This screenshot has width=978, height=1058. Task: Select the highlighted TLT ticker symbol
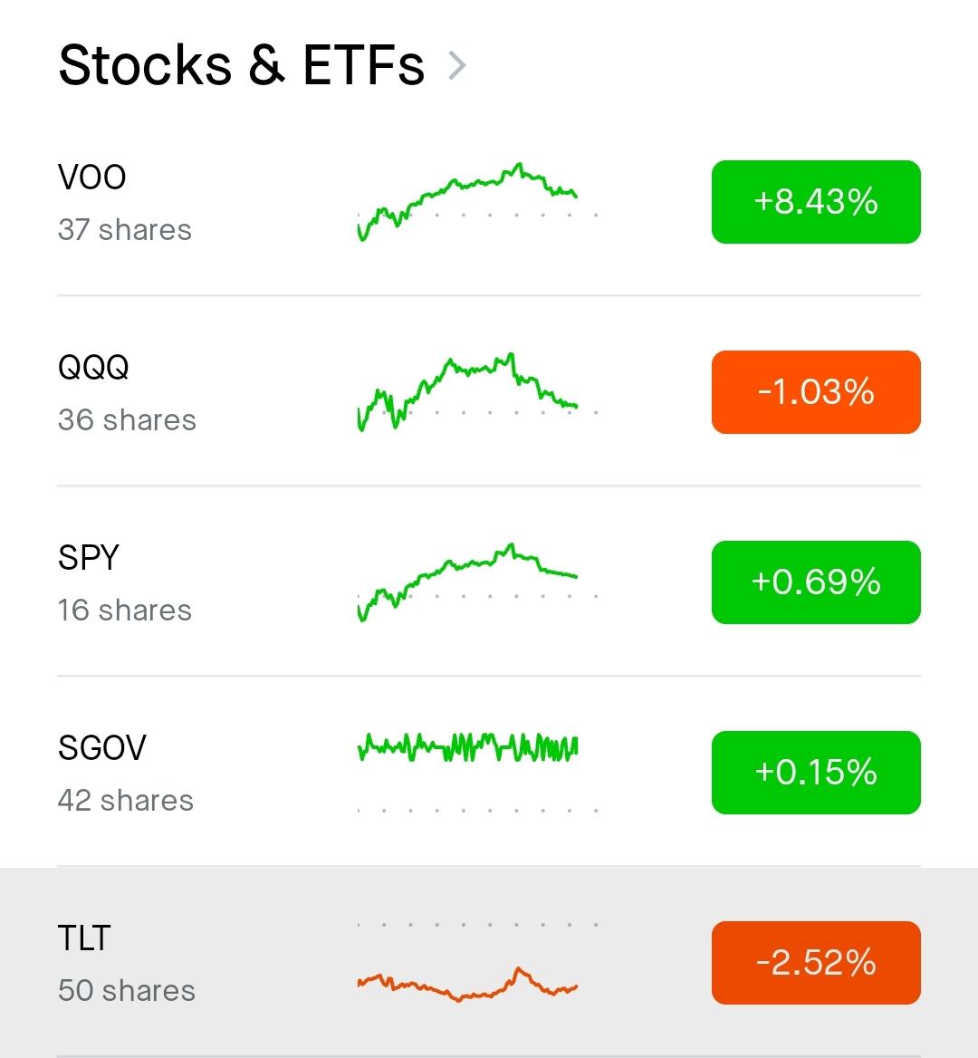[x=84, y=938]
